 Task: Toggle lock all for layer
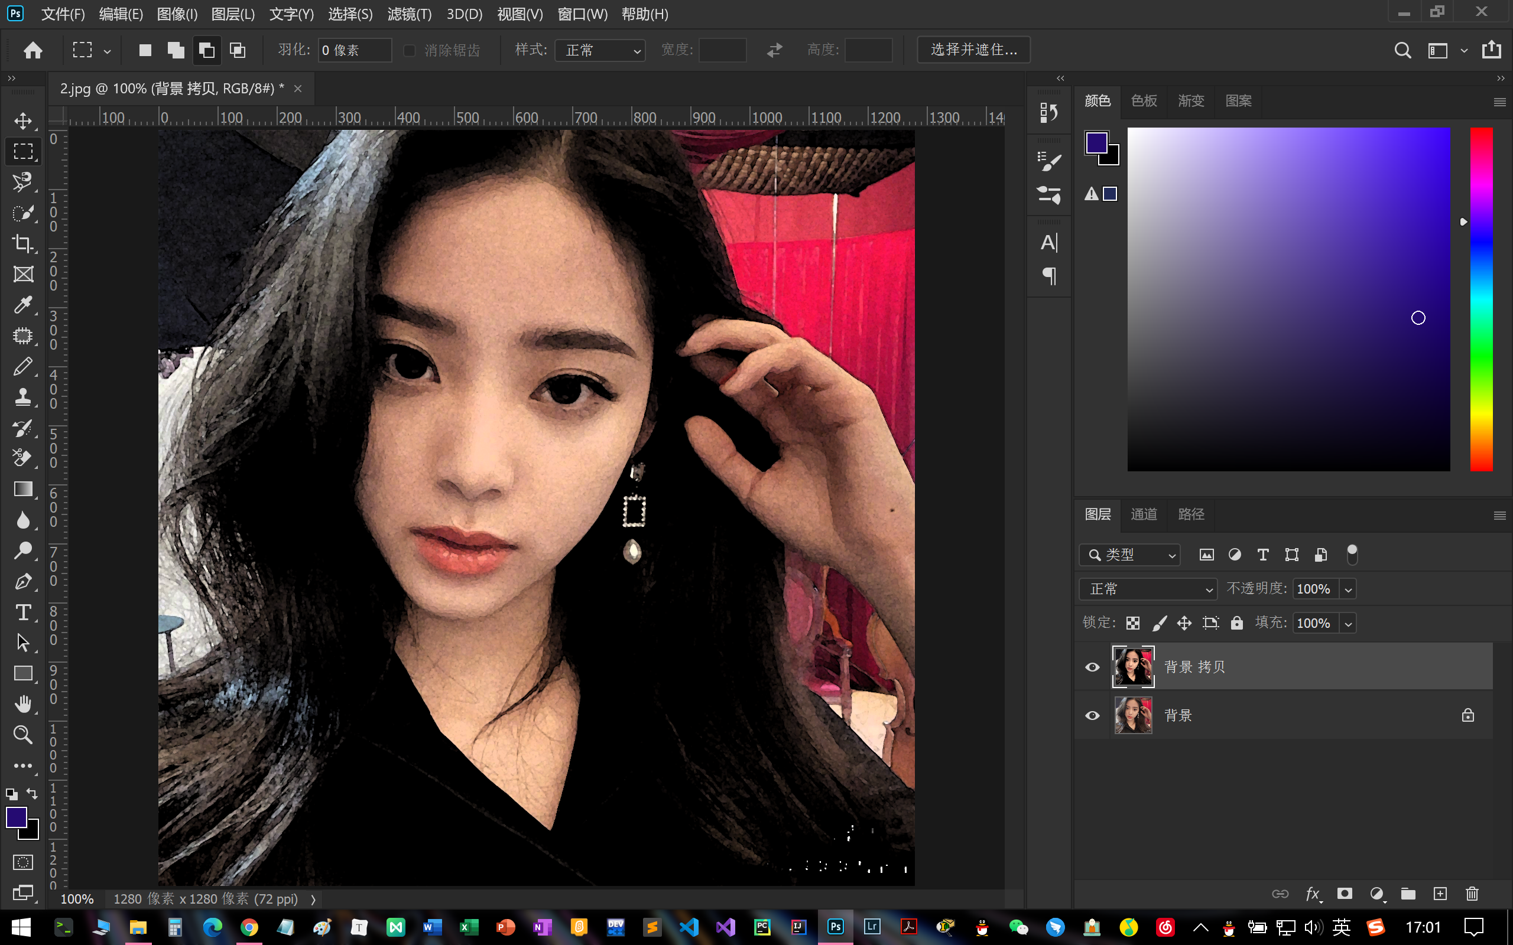tap(1236, 623)
